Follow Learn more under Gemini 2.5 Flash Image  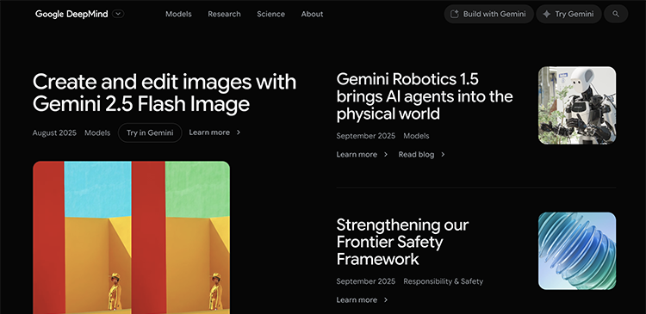[x=209, y=132]
